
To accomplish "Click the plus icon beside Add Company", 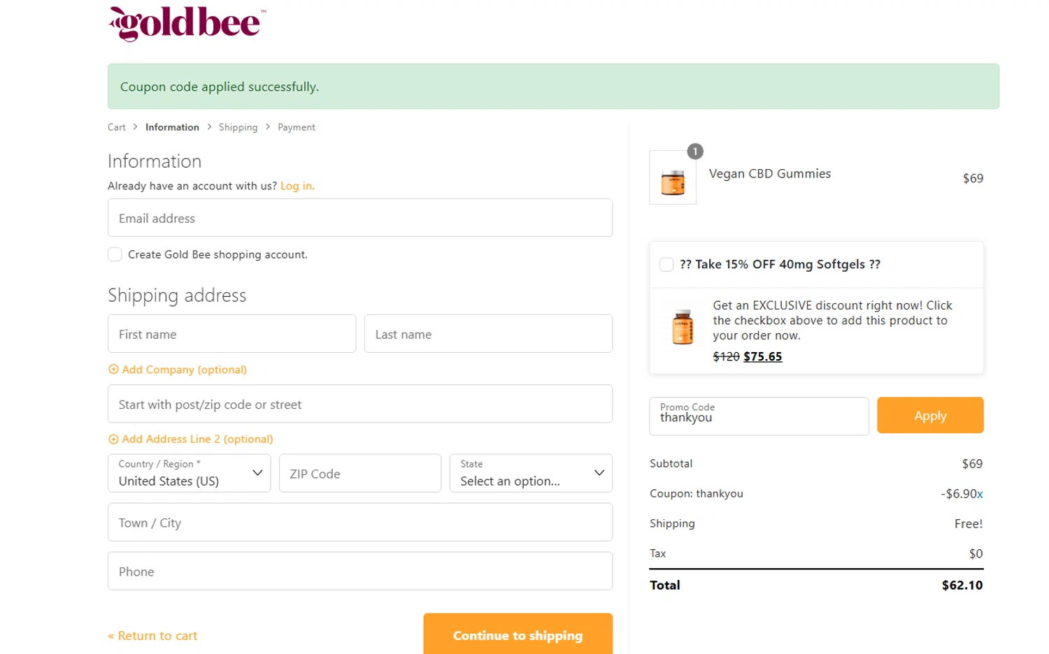I will click(113, 370).
